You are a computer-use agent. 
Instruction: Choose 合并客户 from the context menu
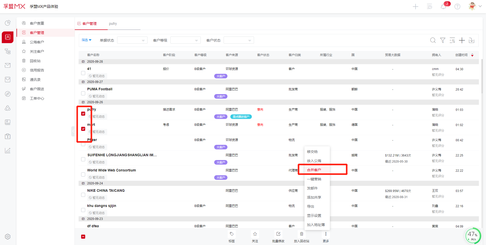click(x=314, y=170)
